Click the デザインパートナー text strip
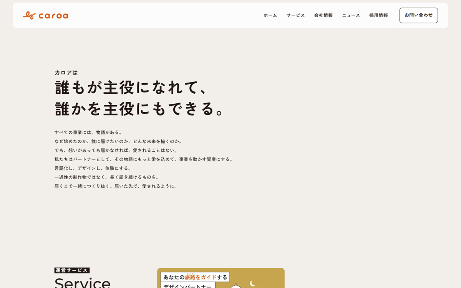The width and height of the screenshot is (461, 288). [187, 286]
